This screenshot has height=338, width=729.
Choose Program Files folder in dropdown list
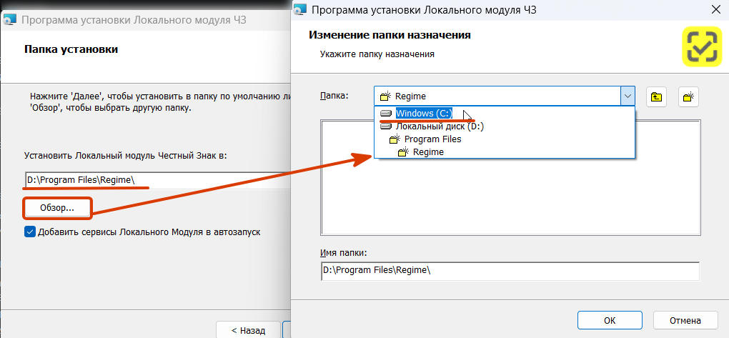(505, 139)
